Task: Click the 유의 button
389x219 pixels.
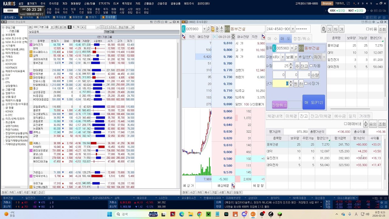Action: point(373,124)
